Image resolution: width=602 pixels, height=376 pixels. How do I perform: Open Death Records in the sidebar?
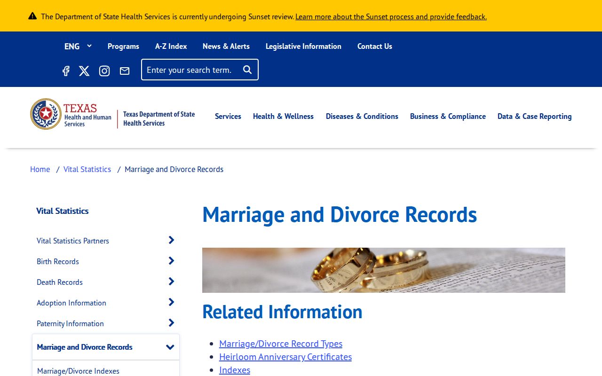[x=60, y=282]
